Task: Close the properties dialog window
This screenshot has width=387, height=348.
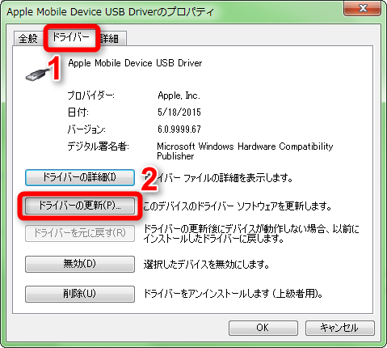Action: pyautogui.click(x=363, y=8)
